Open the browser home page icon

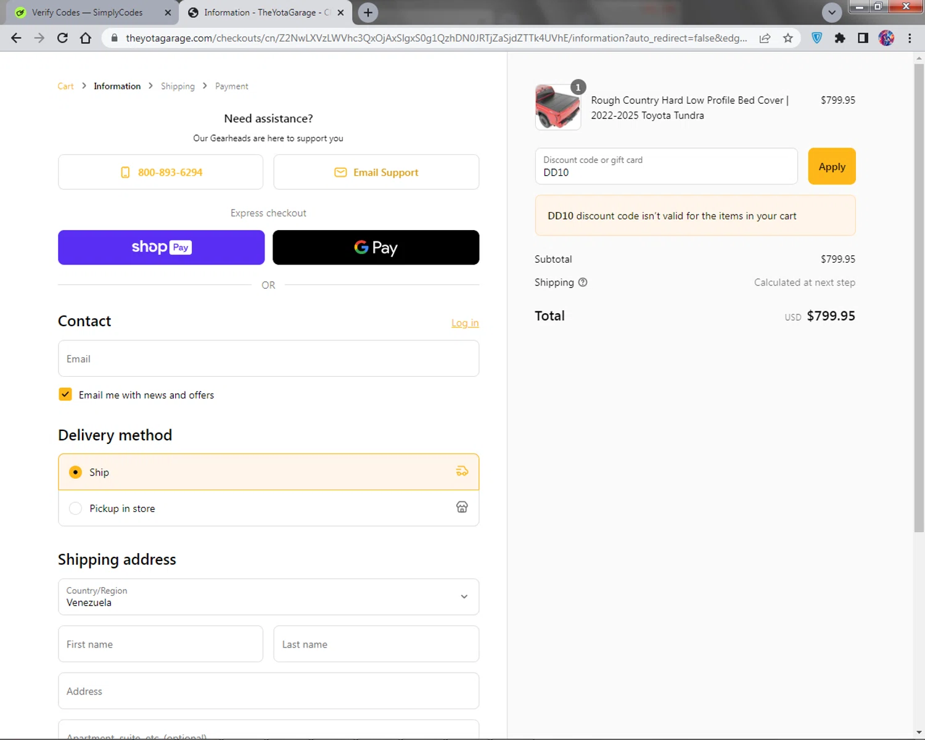click(86, 38)
